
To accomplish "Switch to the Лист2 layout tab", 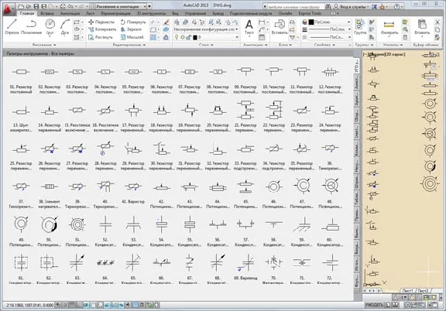I will [x=424, y=291].
